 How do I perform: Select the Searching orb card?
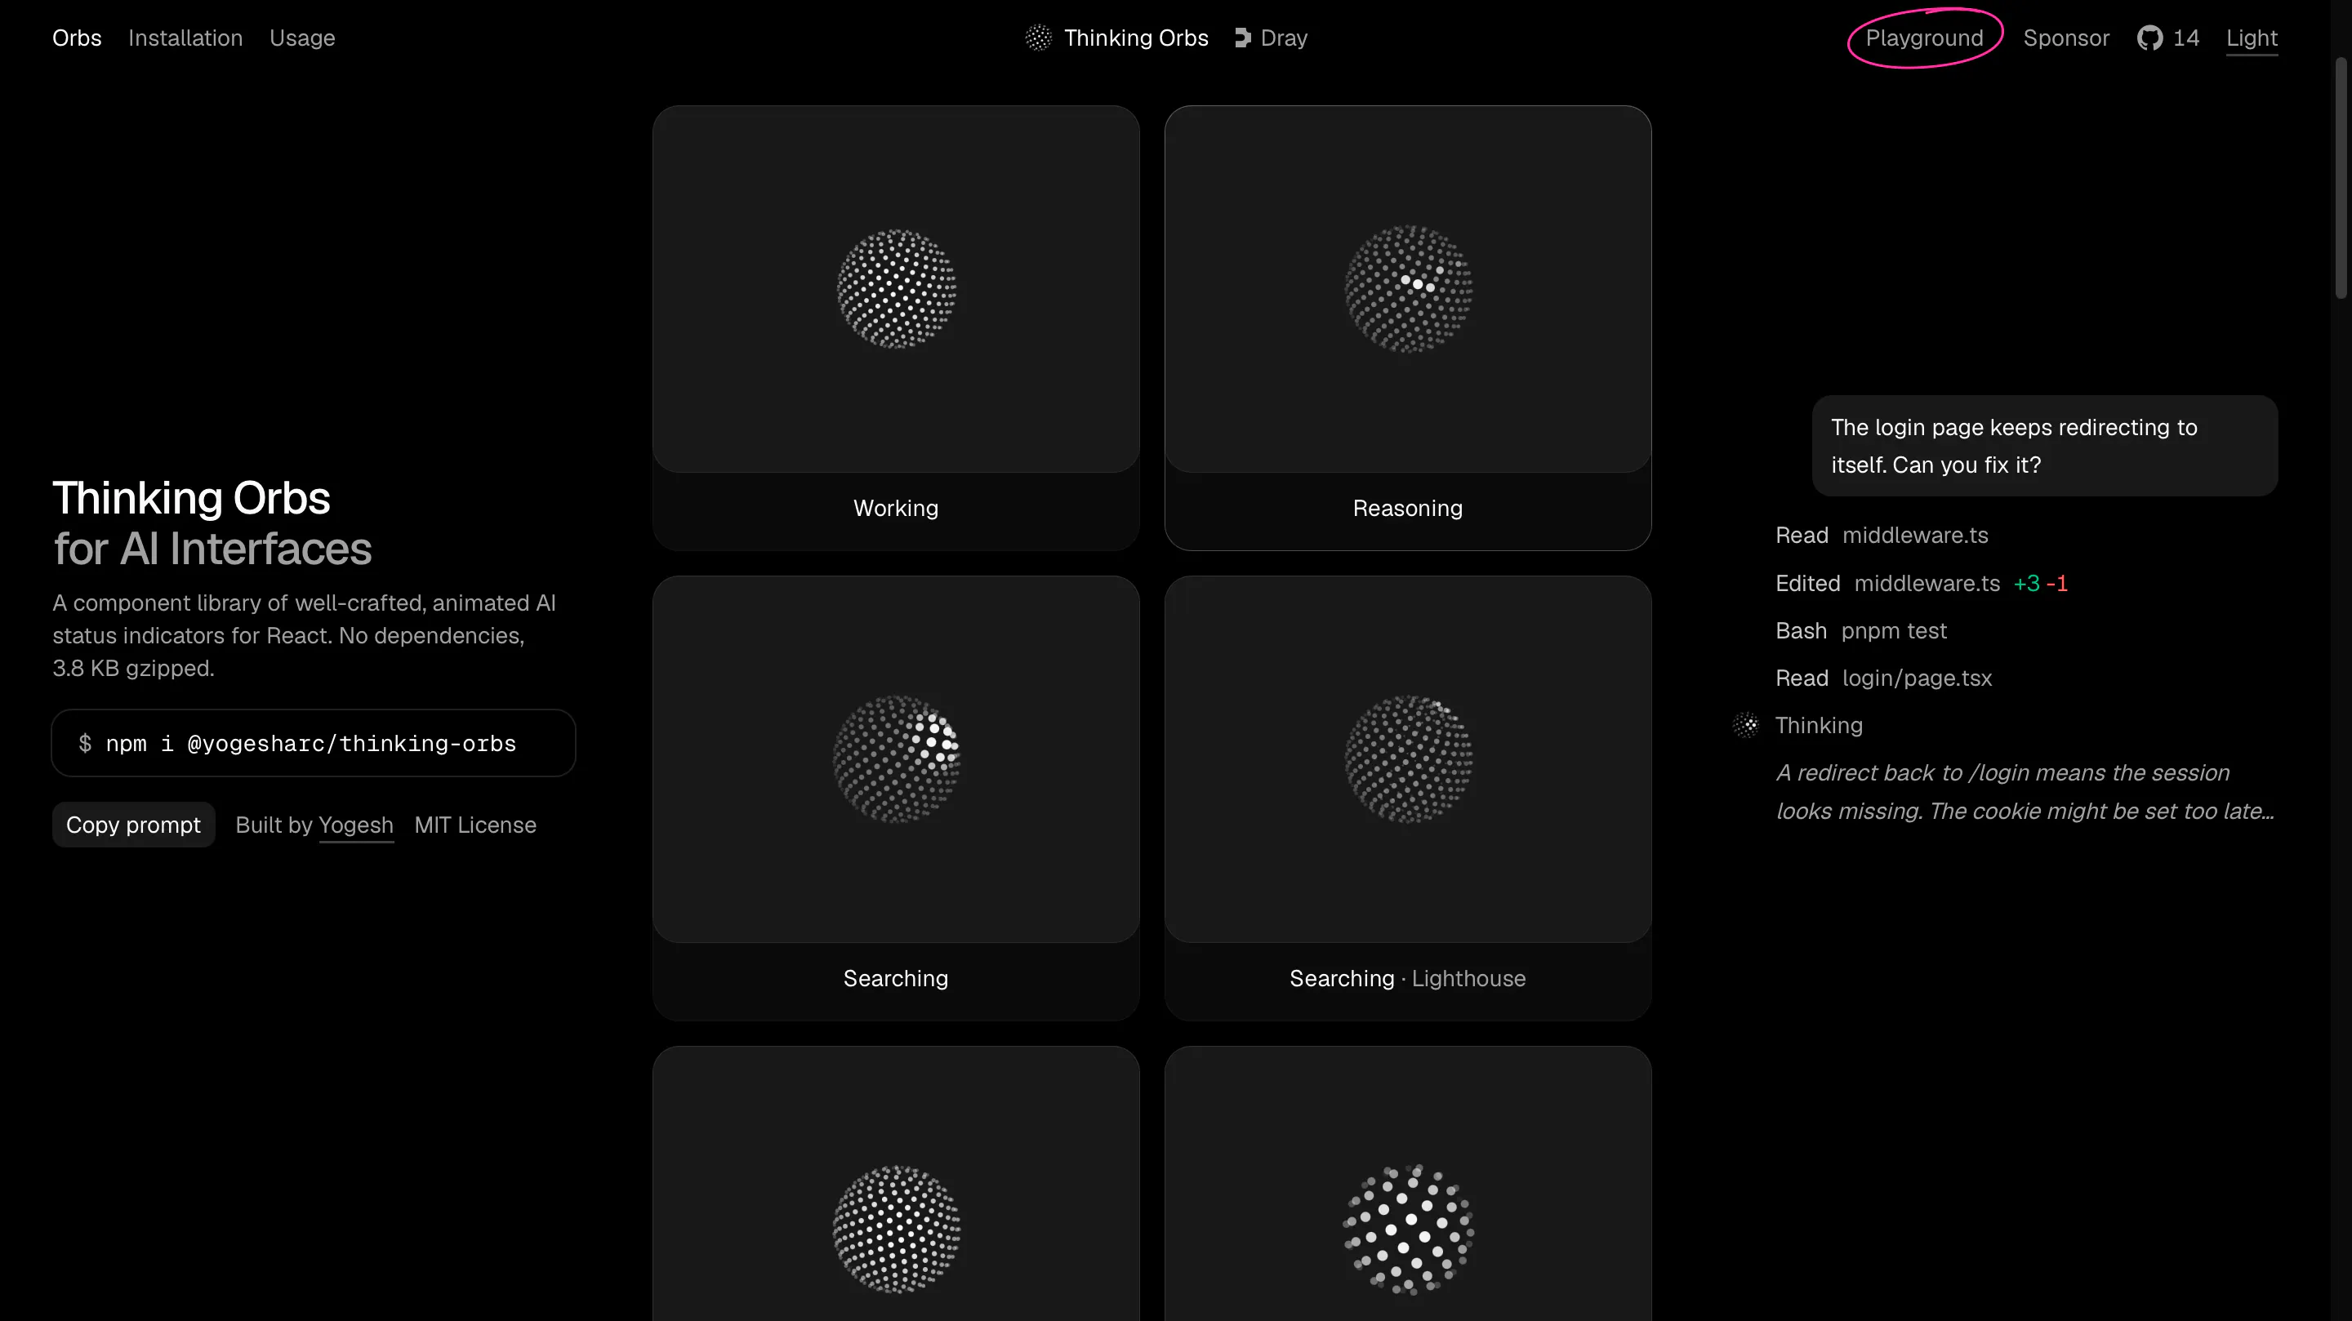click(896, 797)
